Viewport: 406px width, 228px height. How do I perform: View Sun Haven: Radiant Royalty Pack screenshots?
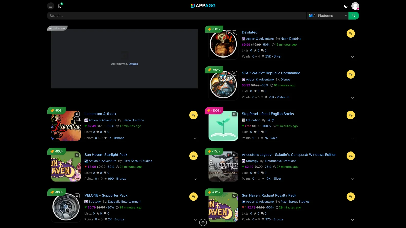point(235,196)
